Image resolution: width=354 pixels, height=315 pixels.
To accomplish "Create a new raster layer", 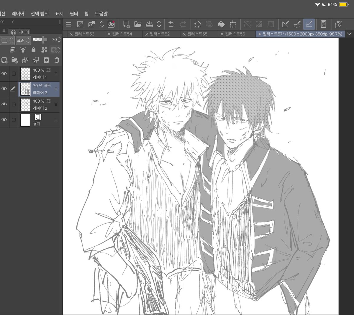I will coord(4,60).
